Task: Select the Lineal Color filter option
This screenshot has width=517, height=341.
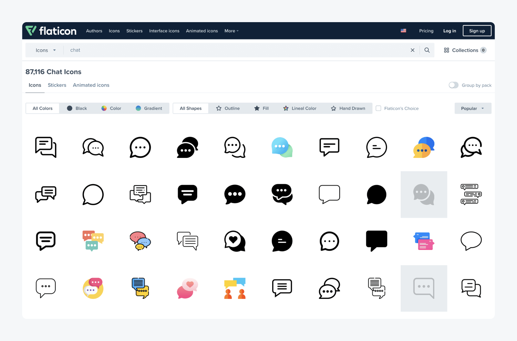Action: tap(300, 108)
